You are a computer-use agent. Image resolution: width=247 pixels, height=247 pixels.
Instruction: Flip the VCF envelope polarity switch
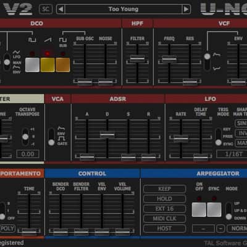coord(207,62)
